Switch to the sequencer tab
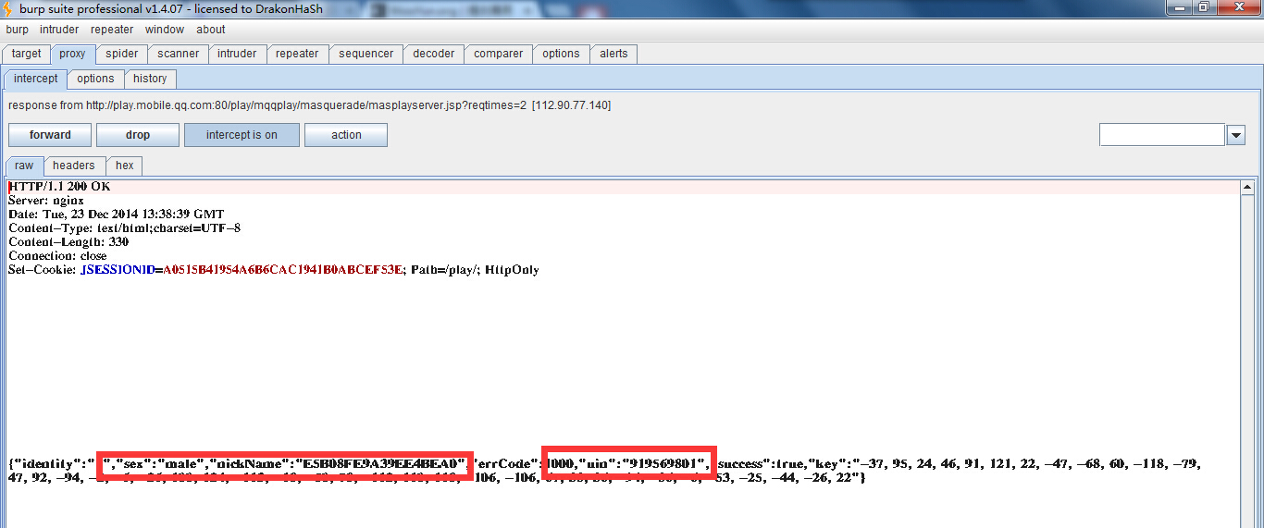1264x528 pixels. (x=366, y=54)
